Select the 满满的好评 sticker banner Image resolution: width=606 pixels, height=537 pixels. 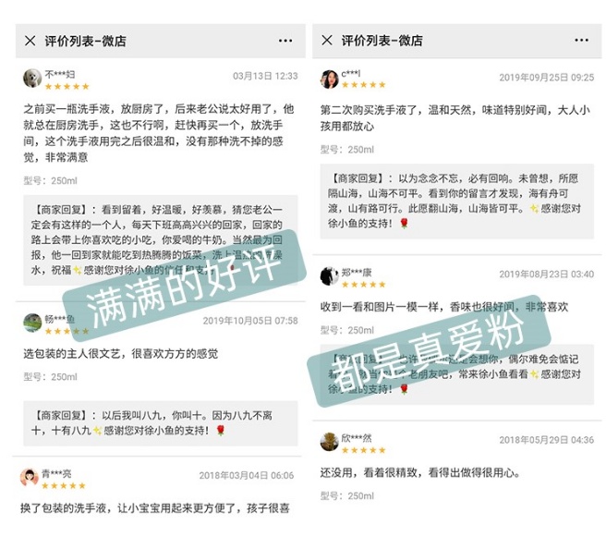point(184,287)
